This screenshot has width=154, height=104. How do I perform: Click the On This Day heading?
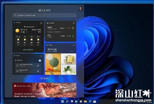tap(52, 49)
